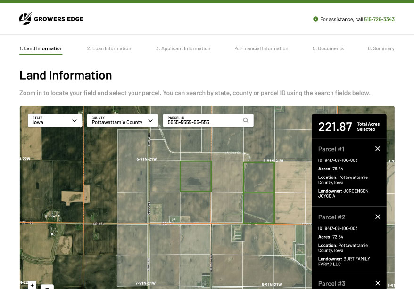The image size is (414, 289).
Task: Click the search magnifier in Parcel ID field
Action: 246,120
